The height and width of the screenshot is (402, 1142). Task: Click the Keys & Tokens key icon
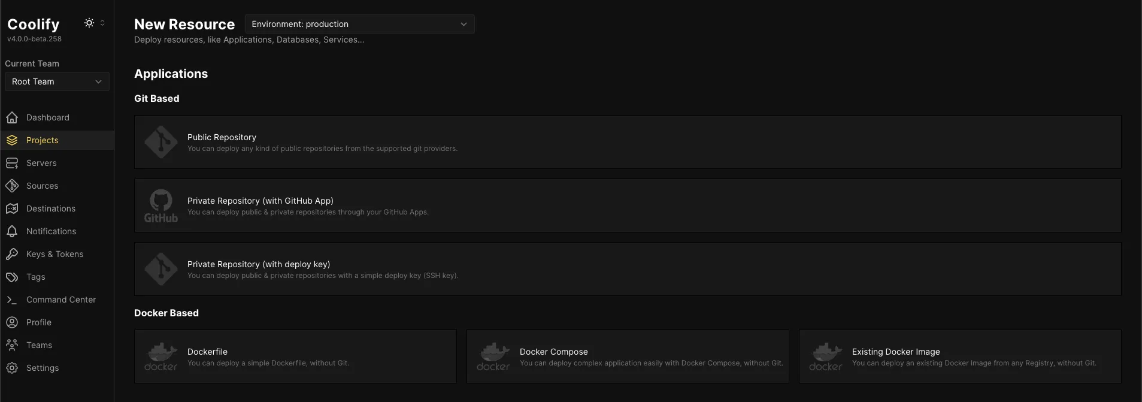click(x=12, y=254)
